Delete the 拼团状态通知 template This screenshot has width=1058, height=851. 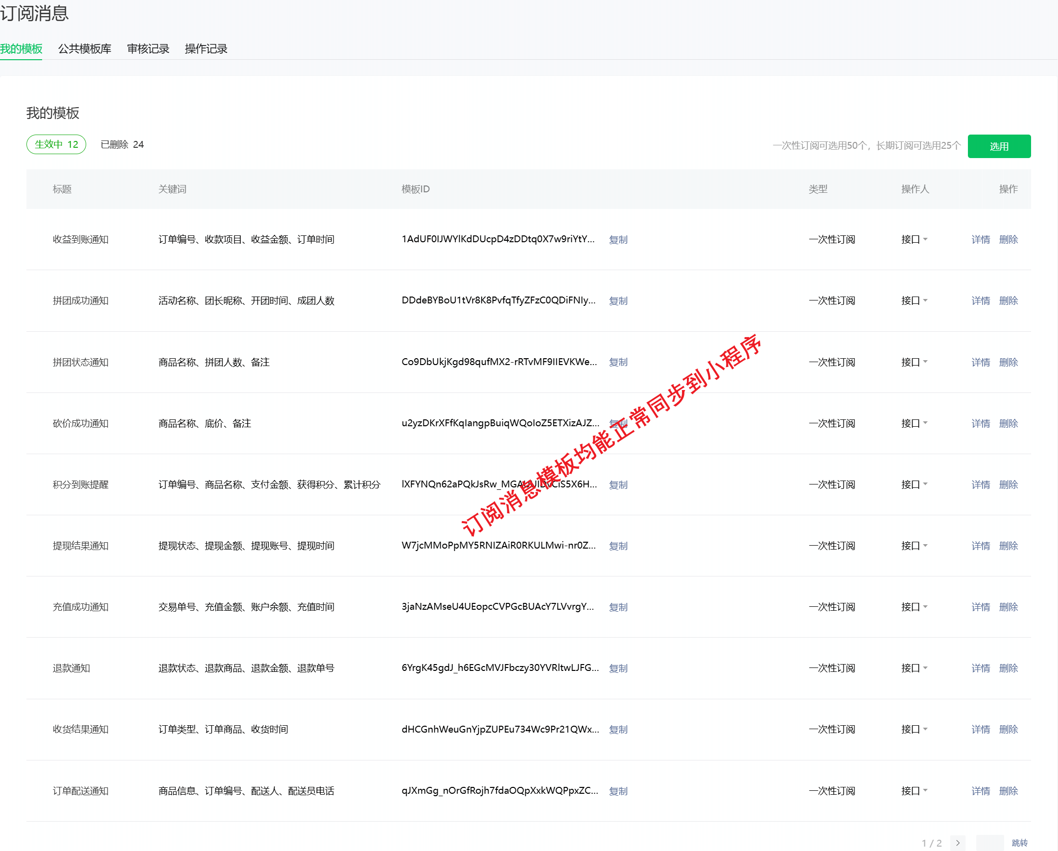tap(1009, 362)
